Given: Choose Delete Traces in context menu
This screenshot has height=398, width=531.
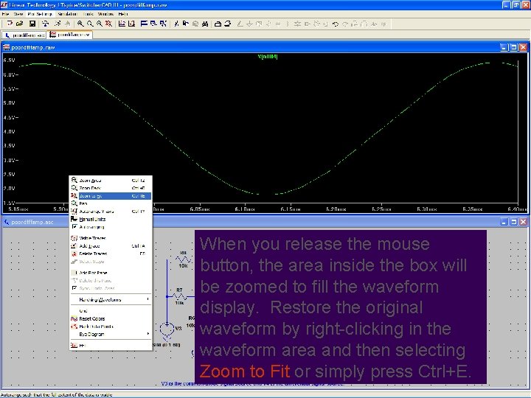Looking at the screenshot, I should [x=111, y=254].
